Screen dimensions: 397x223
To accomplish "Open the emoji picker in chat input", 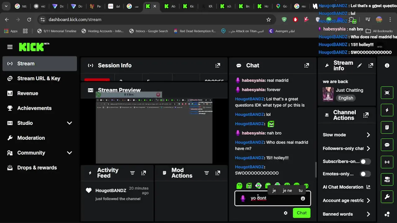I will click(x=303, y=198).
